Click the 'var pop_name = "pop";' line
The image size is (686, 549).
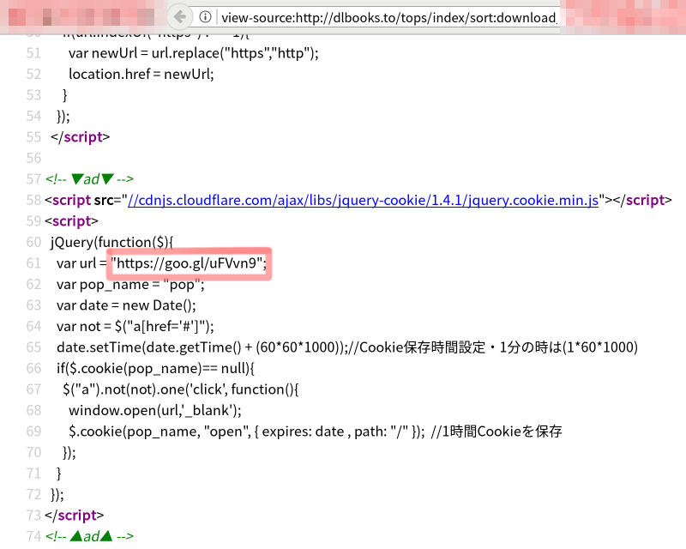coord(130,284)
